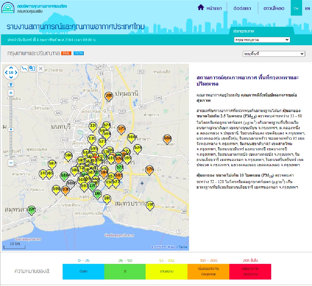312x286 pixels.
Task: Pan map up with top arrow
Action: [x=11, y=68]
